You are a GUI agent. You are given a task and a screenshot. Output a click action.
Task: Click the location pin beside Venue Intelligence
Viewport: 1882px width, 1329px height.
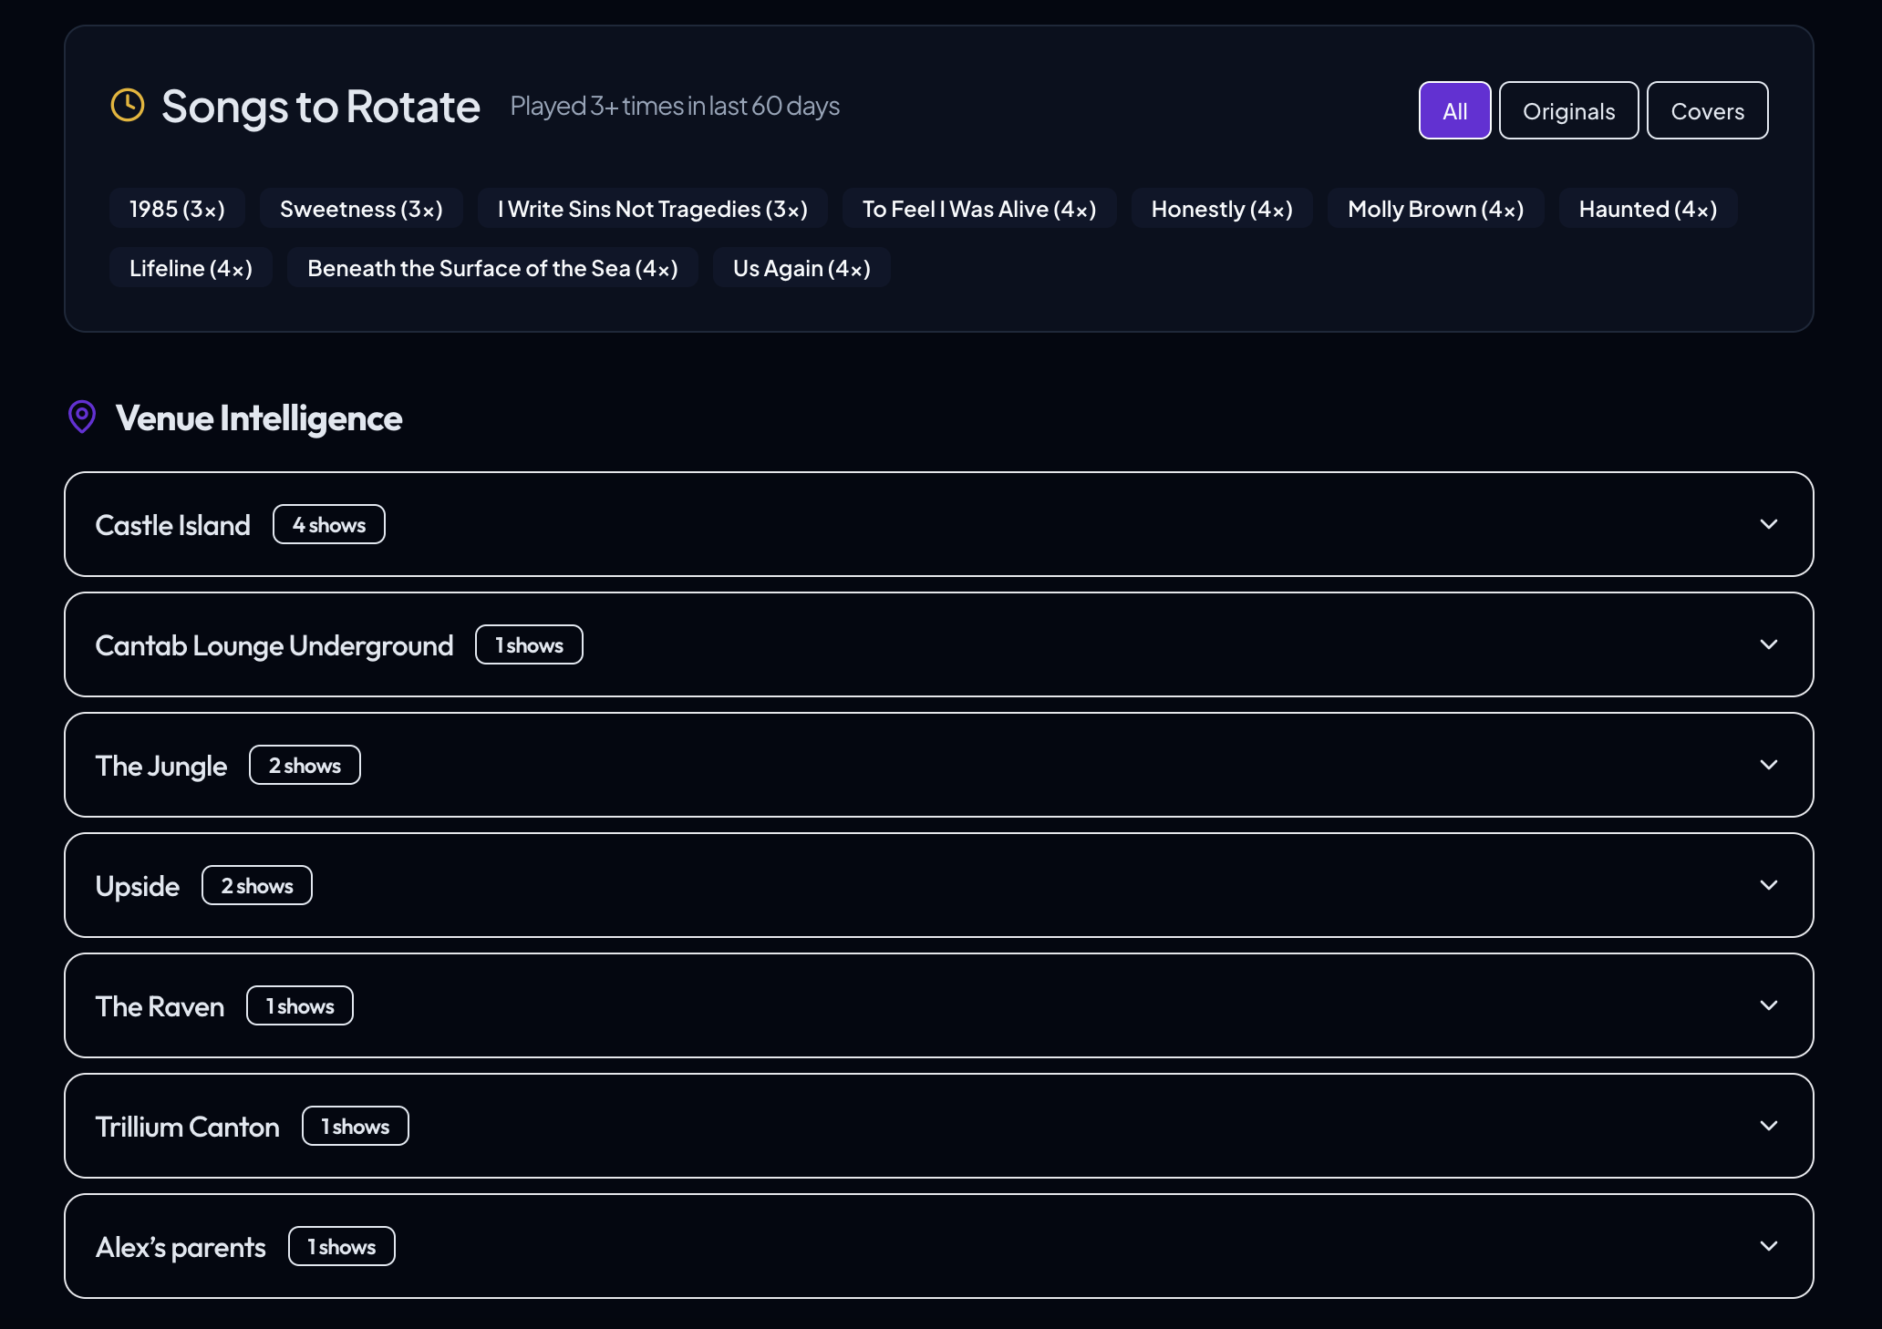pyautogui.click(x=82, y=417)
